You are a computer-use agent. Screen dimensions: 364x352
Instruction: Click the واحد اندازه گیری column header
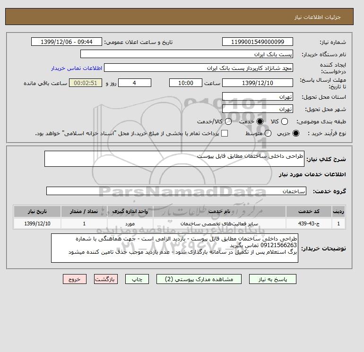(x=130, y=211)
